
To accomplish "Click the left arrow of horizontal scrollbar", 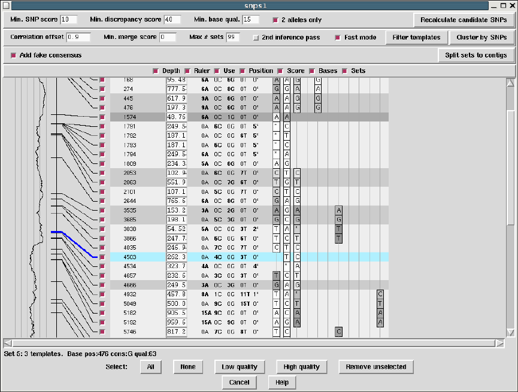I will tap(8, 344).
